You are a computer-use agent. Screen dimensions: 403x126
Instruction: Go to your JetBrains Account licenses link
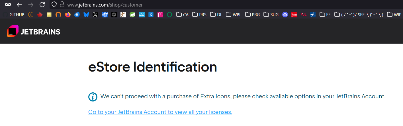[x=160, y=112]
